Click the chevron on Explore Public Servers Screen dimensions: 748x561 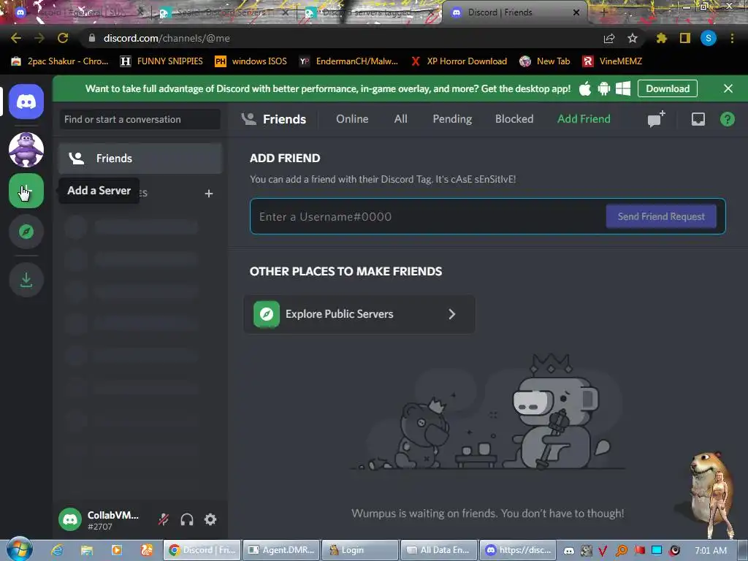(451, 314)
